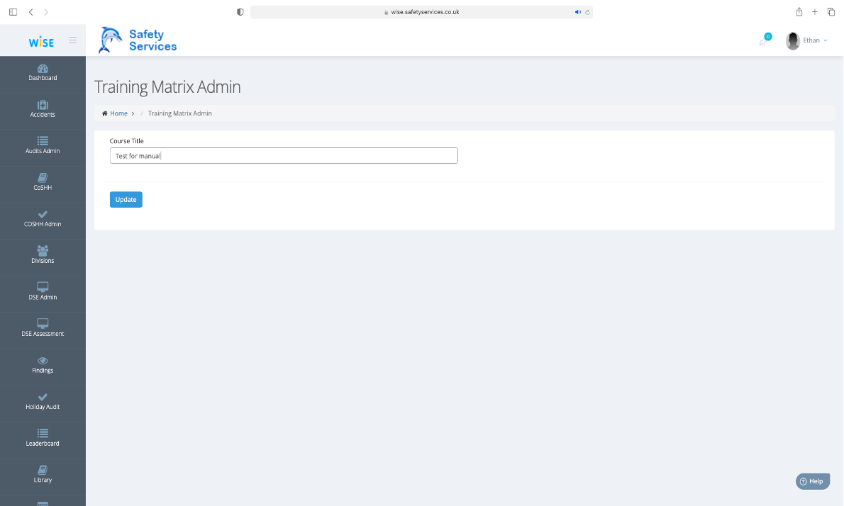This screenshot has width=844, height=506.
Task: Go to Audits Admin section
Action: point(43,146)
